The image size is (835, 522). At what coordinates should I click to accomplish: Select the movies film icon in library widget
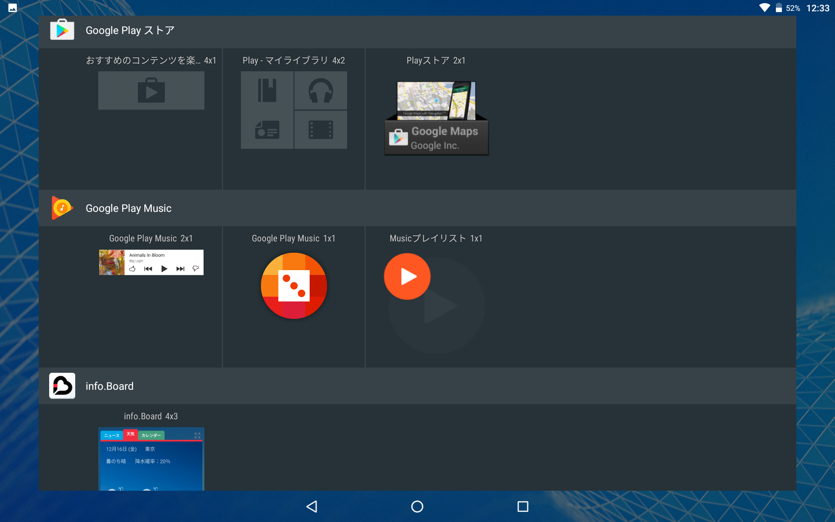pos(321,130)
